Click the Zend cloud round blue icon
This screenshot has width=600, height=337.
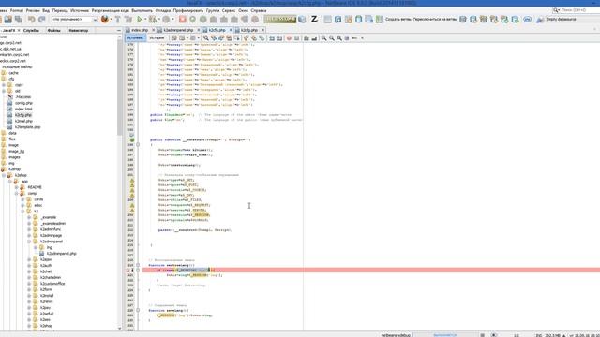pyautogui.click(x=528, y=19)
